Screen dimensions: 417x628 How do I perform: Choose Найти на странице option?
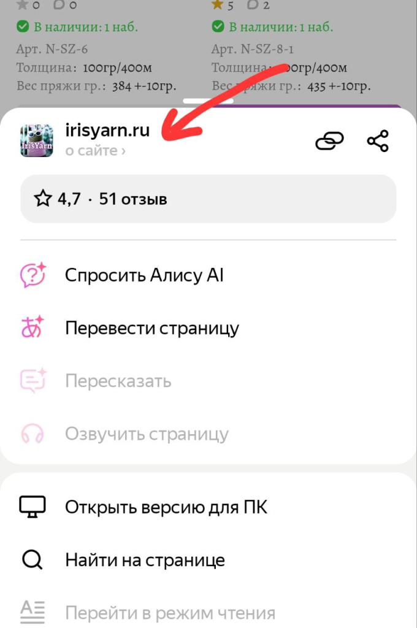[x=208, y=560]
